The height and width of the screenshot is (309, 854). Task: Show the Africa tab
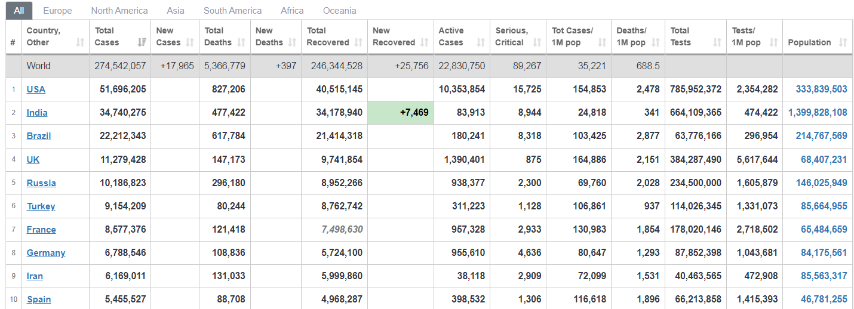tap(292, 11)
